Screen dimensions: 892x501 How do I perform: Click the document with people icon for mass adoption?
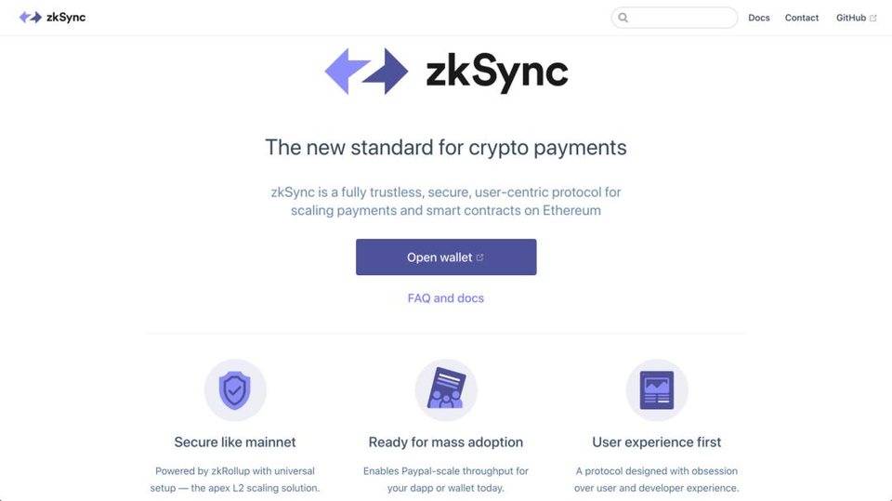pos(446,390)
